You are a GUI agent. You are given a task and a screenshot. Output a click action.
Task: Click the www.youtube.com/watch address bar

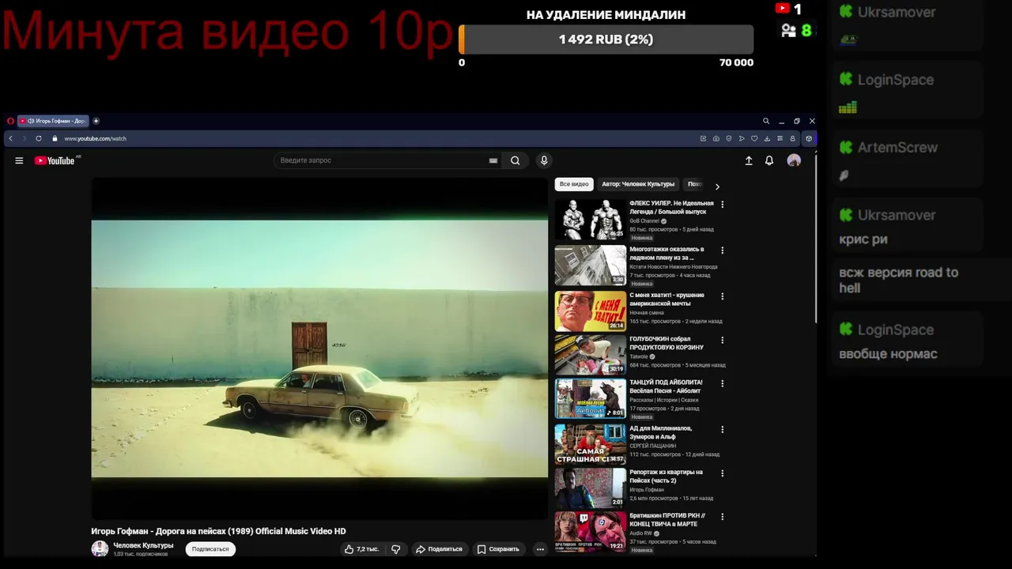point(96,138)
